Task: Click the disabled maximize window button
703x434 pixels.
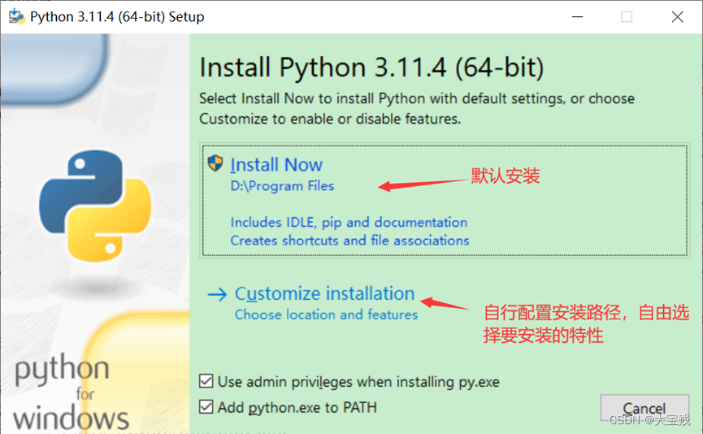Action: click(627, 17)
